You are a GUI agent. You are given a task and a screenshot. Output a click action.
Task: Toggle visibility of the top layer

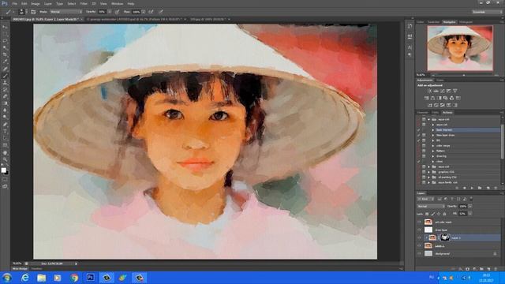click(419, 222)
